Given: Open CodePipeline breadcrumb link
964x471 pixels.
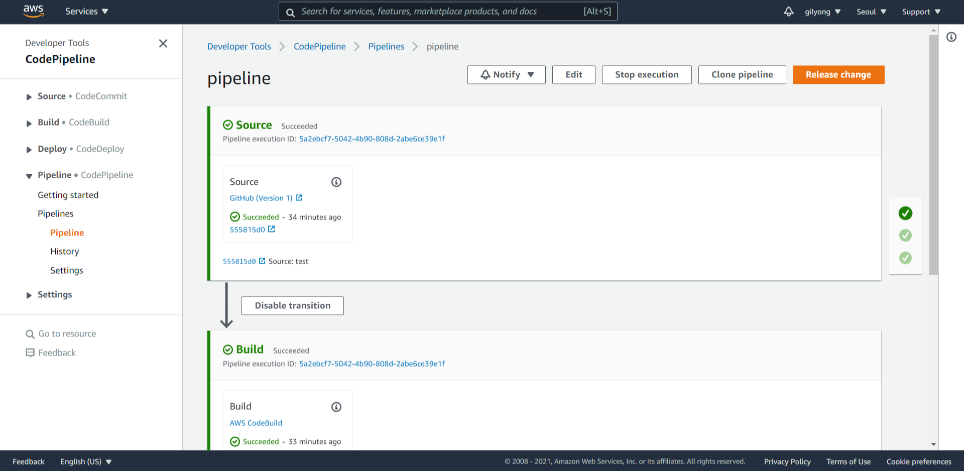Looking at the screenshot, I should (x=320, y=46).
